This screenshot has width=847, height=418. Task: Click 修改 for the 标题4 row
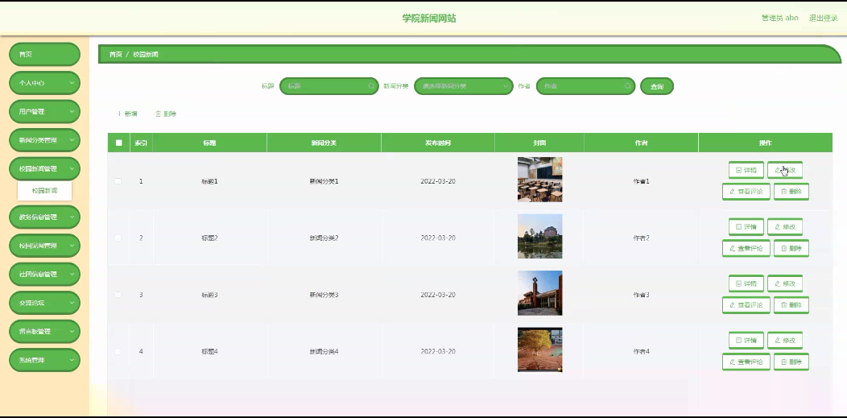[785, 340]
